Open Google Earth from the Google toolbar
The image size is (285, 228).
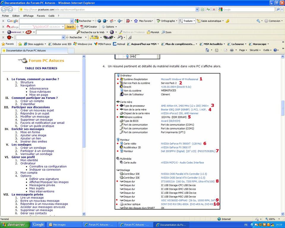click(x=99, y=21)
